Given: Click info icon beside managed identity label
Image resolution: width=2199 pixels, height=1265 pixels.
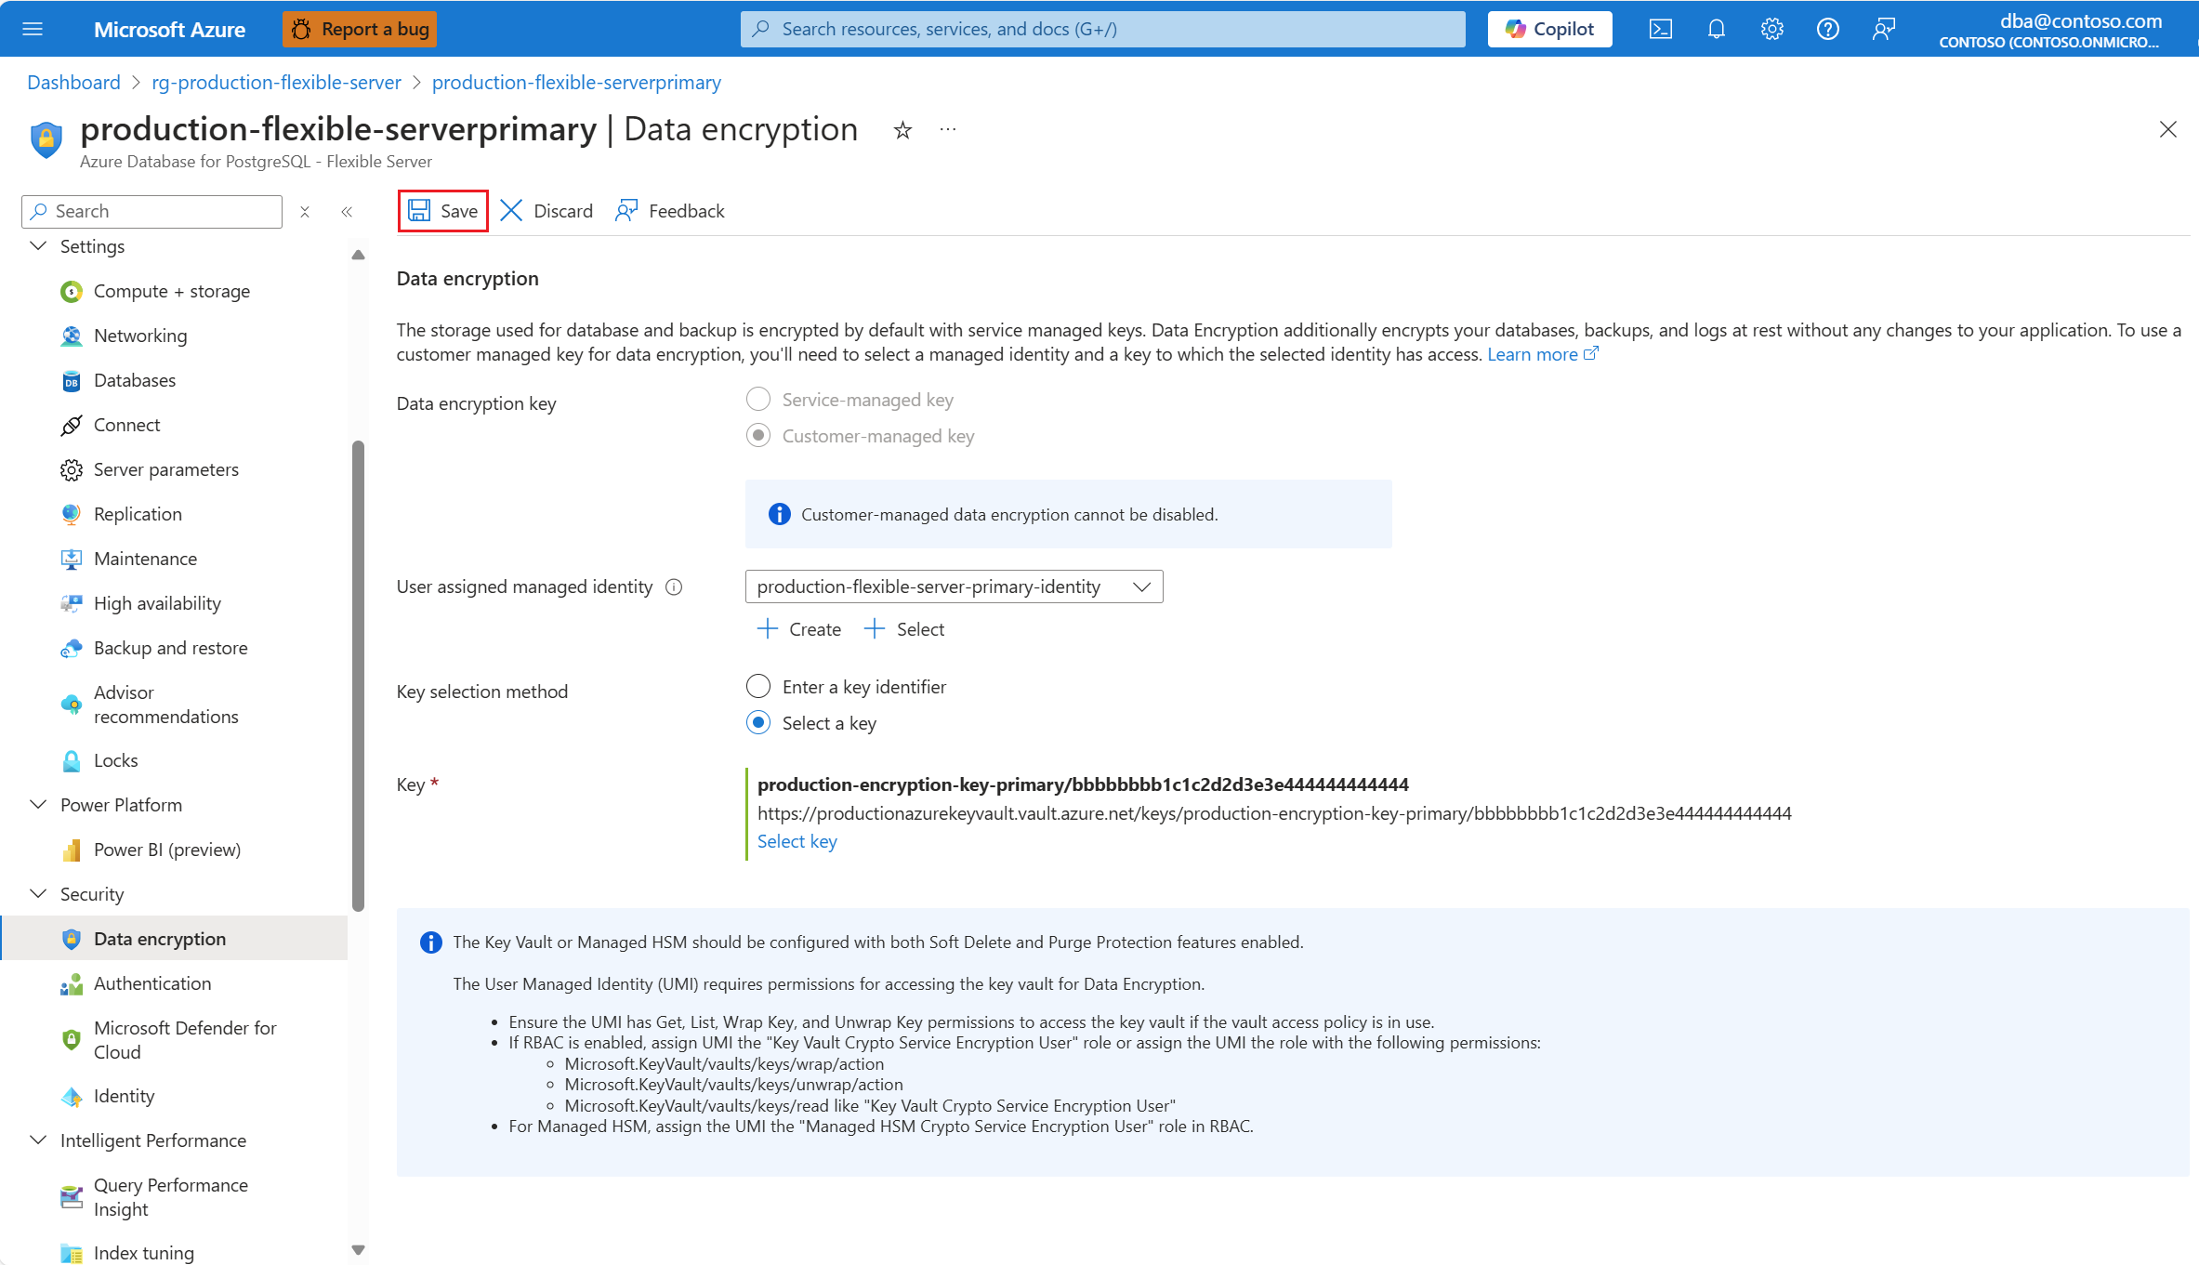Looking at the screenshot, I should pyautogui.click(x=675, y=587).
